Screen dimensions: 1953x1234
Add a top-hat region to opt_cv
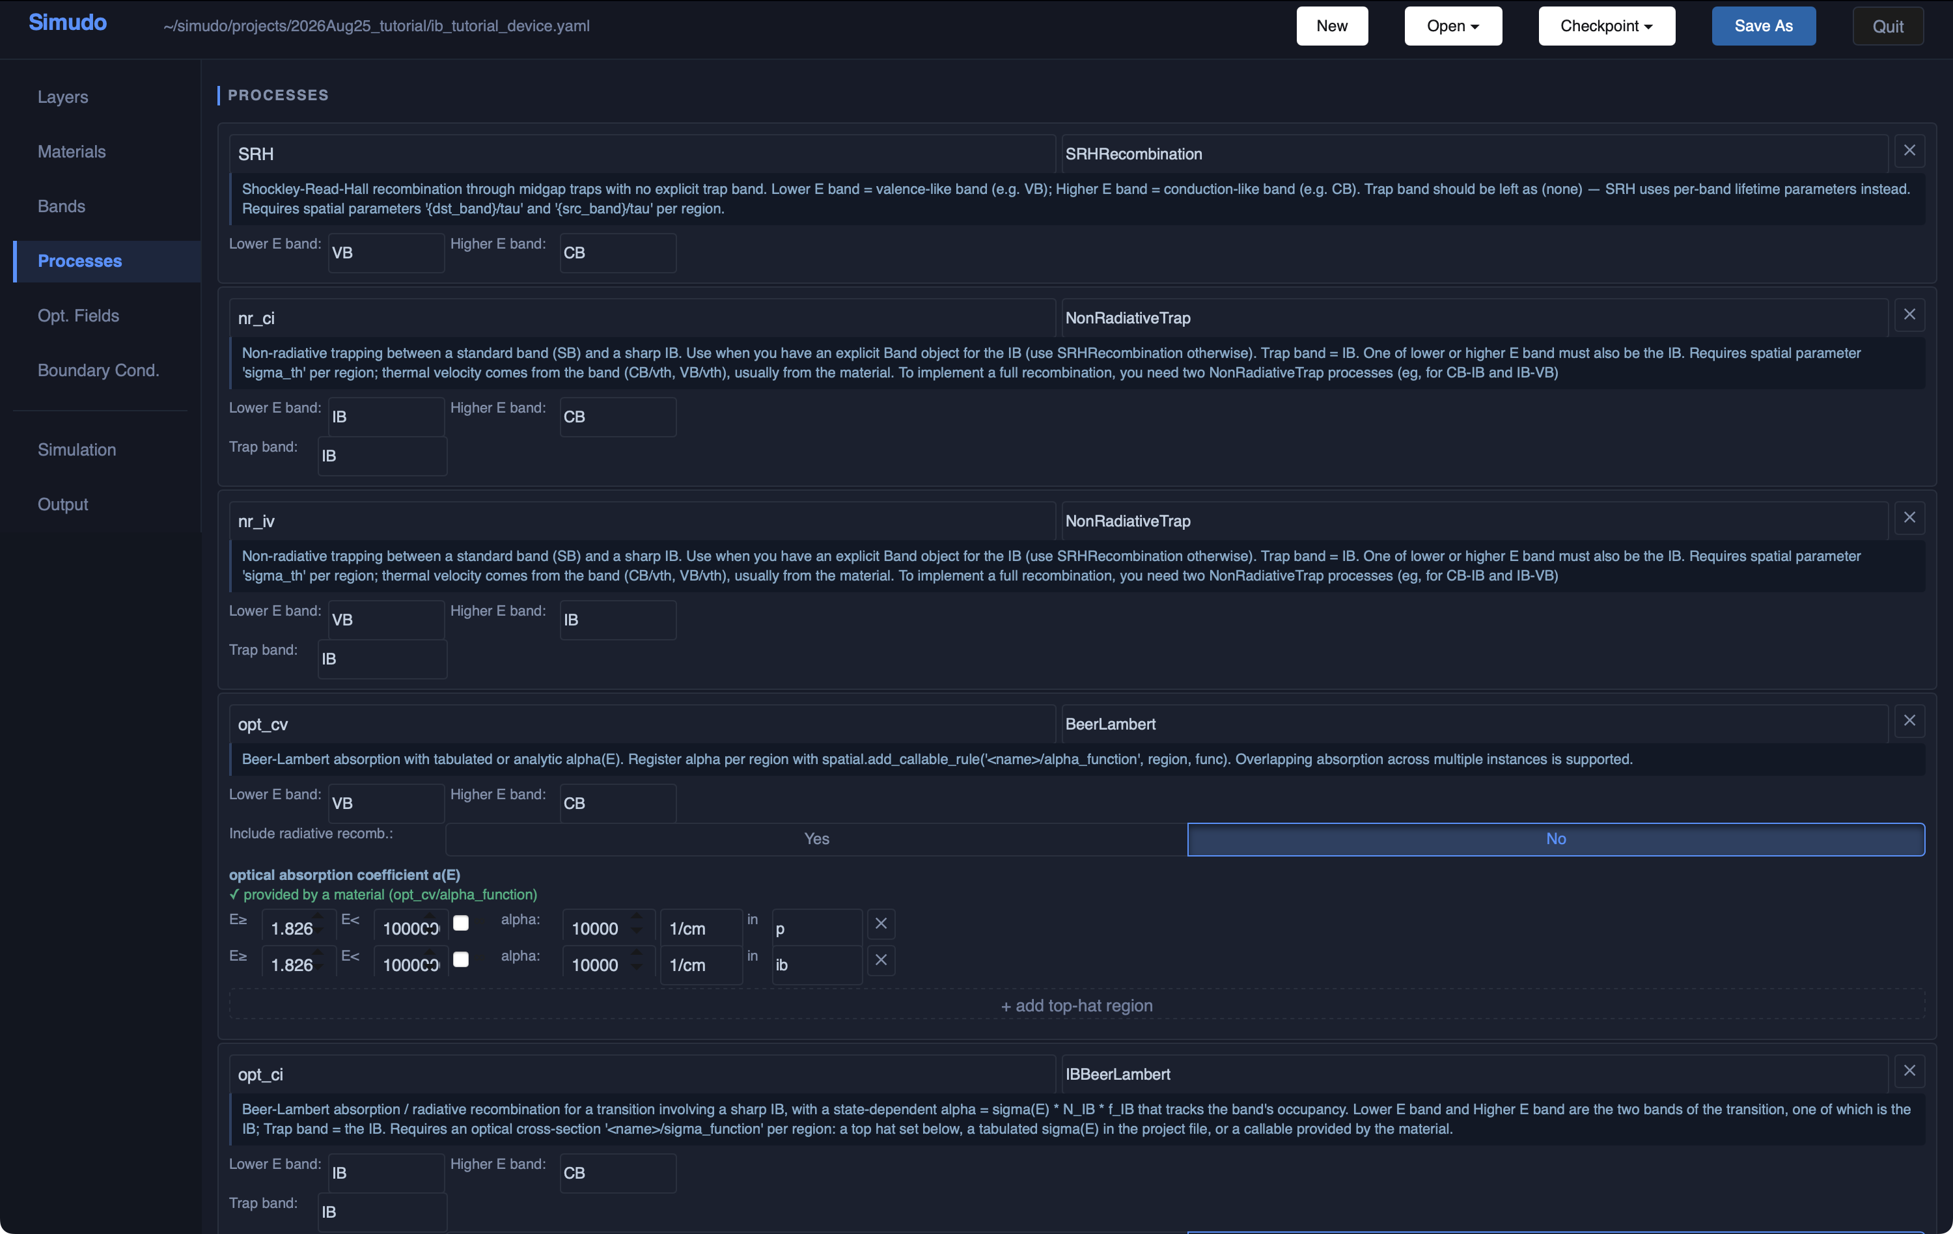pos(1076,1006)
